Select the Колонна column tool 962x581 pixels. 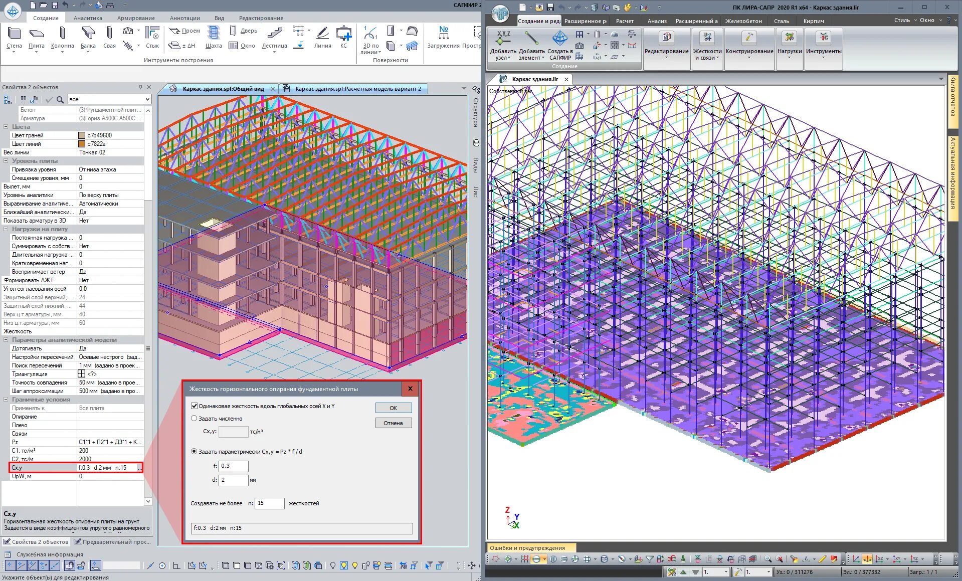(62, 38)
